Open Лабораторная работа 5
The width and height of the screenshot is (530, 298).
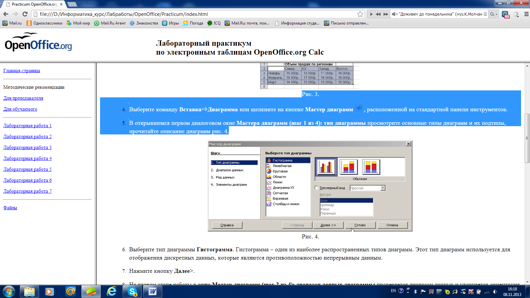pyautogui.click(x=27, y=169)
